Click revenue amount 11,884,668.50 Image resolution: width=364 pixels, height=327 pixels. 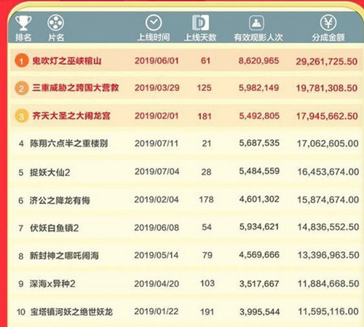pyautogui.click(x=328, y=283)
